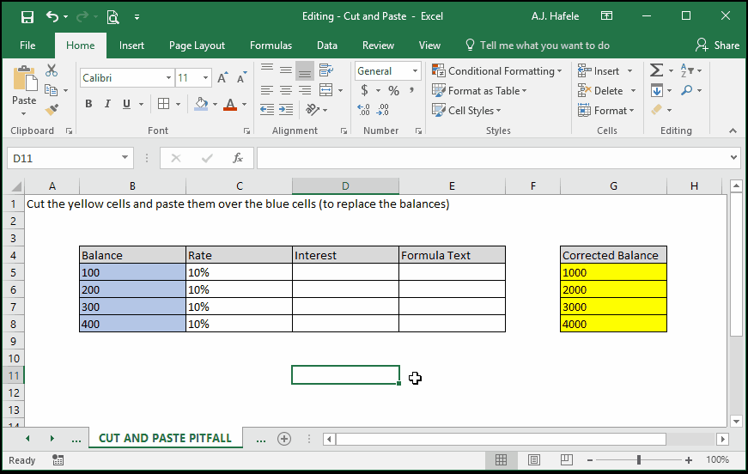Toggle Italic formatting
Screen dimensions: 748x474
(108, 104)
